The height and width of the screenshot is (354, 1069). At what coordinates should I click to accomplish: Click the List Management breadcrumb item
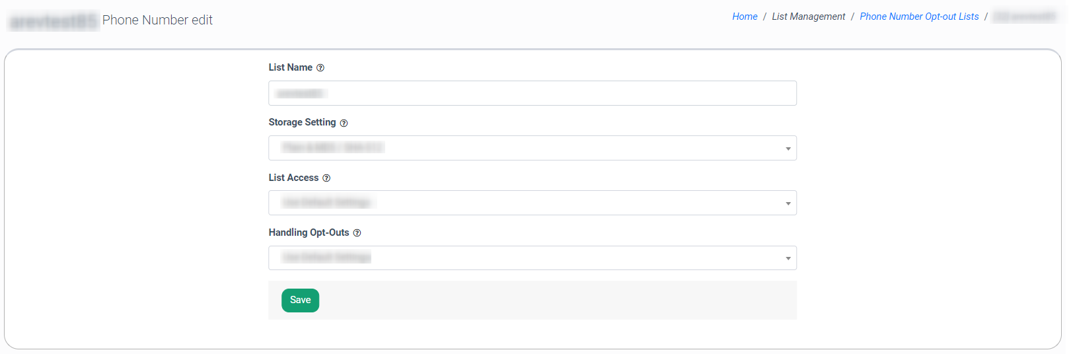click(808, 17)
